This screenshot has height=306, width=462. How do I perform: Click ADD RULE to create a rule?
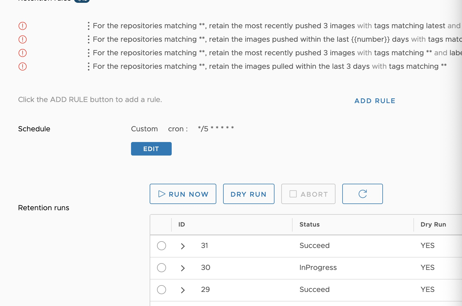pos(374,101)
